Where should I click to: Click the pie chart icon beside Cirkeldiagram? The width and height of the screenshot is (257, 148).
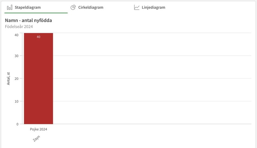(73, 7)
